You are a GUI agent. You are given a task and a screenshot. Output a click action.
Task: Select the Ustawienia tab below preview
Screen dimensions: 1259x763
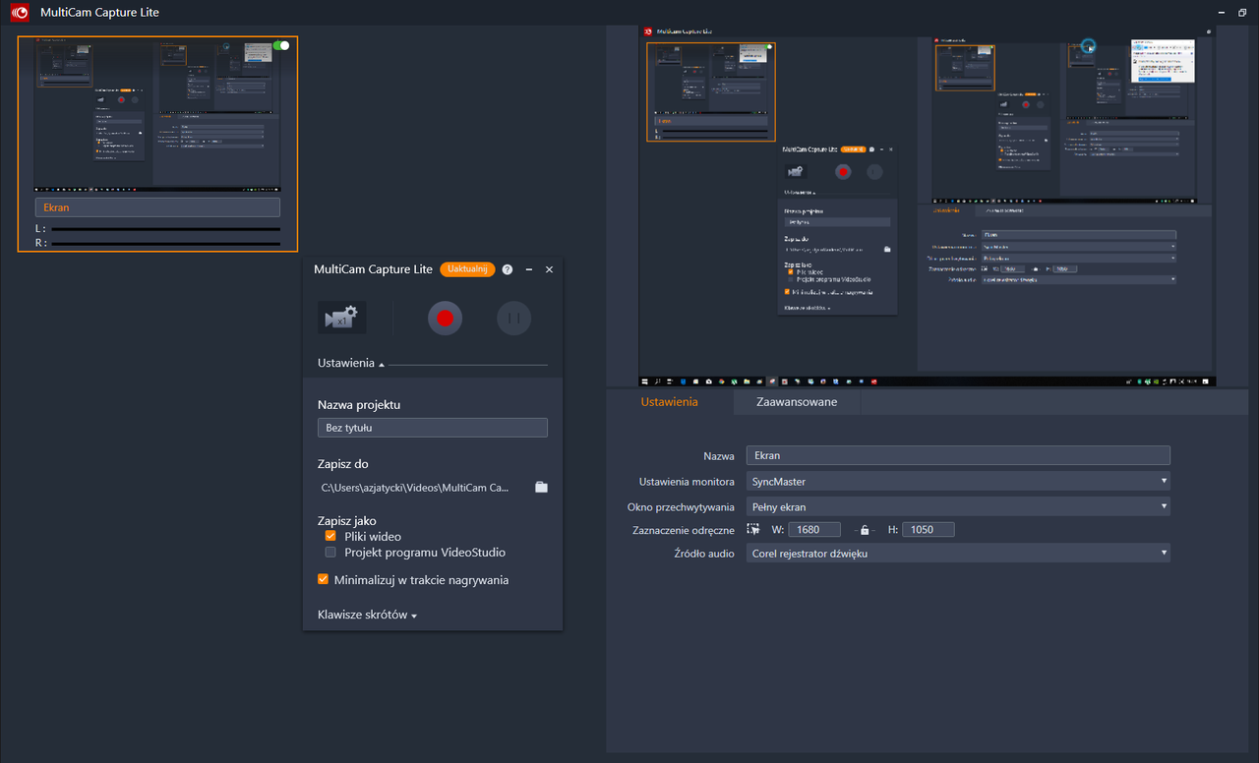coord(669,401)
